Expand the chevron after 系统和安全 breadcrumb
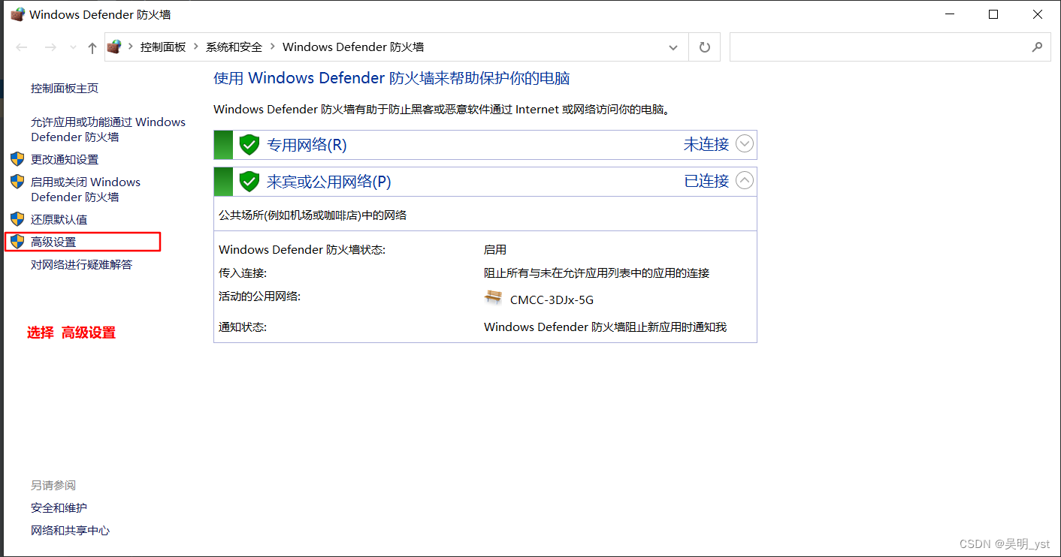The height and width of the screenshot is (557, 1061). coord(273,47)
